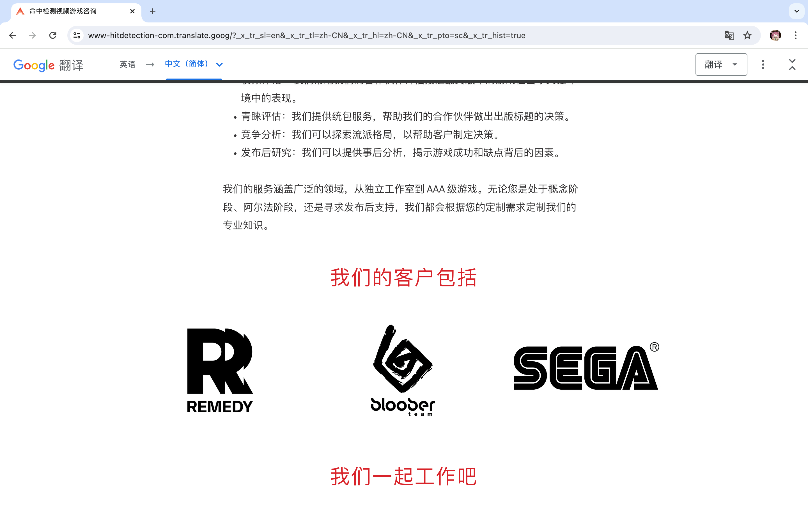Reload the current page

[x=53, y=35]
